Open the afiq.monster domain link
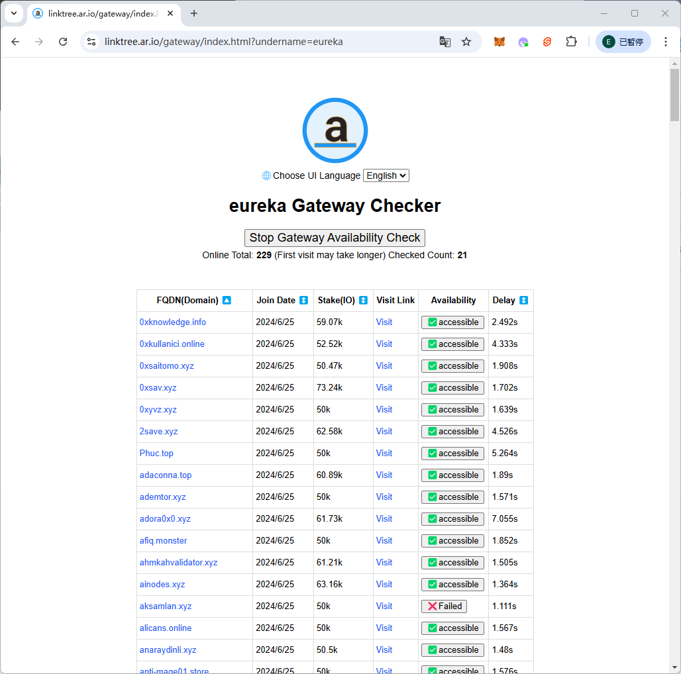Viewport: 681px width, 674px height. [x=163, y=540]
